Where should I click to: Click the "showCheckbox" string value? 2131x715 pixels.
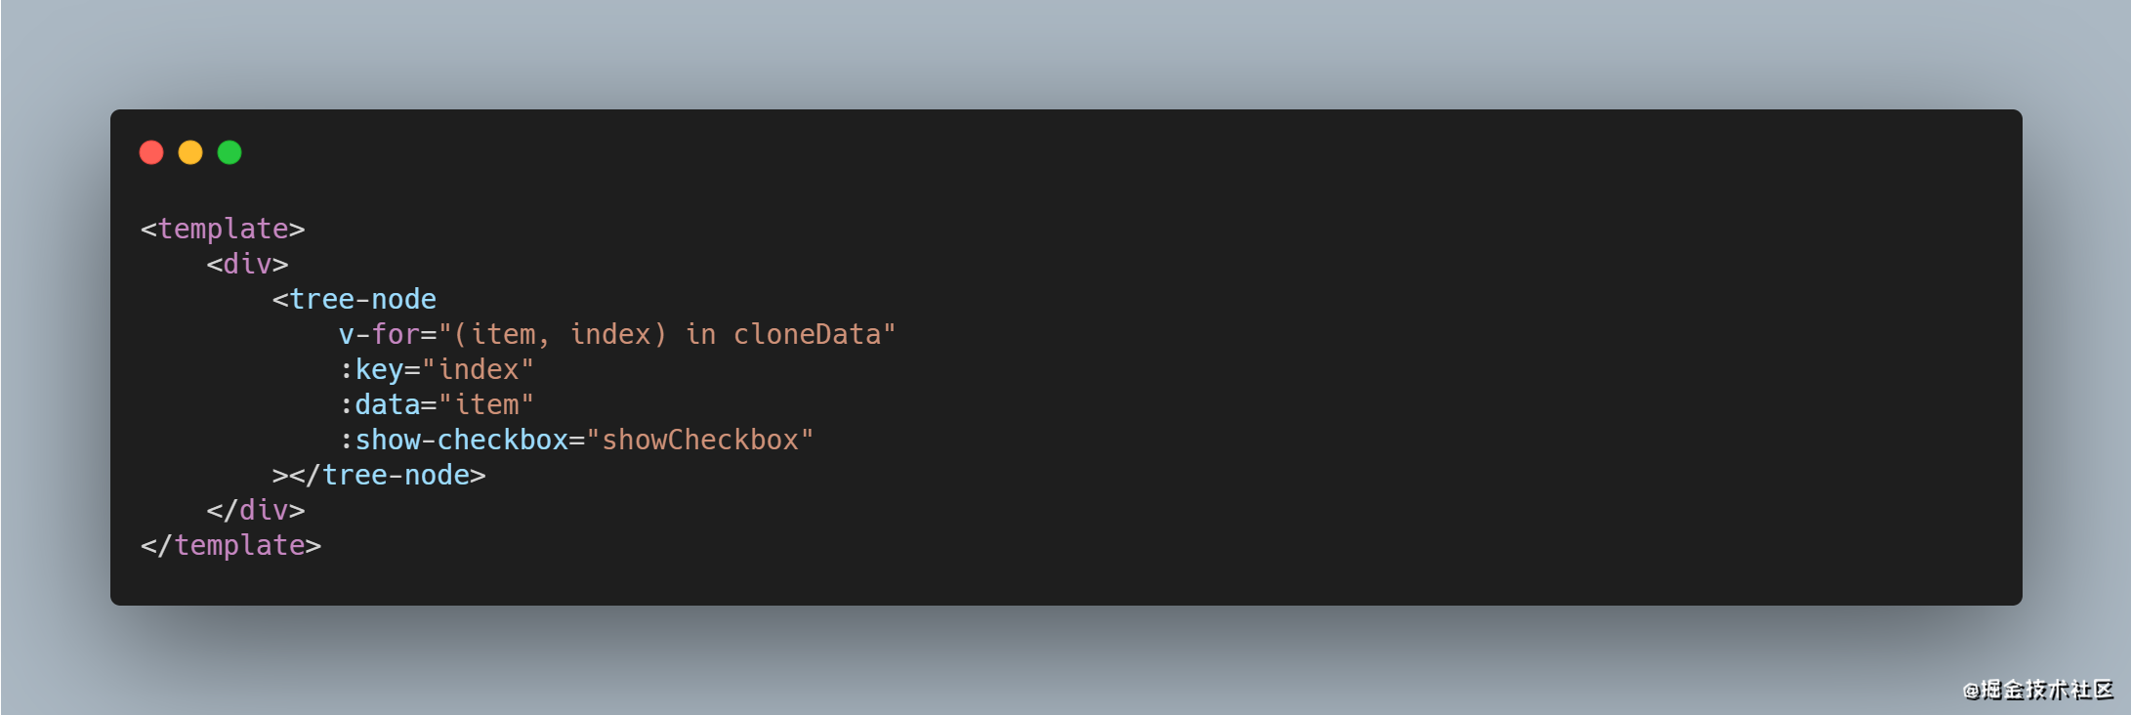click(700, 440)
